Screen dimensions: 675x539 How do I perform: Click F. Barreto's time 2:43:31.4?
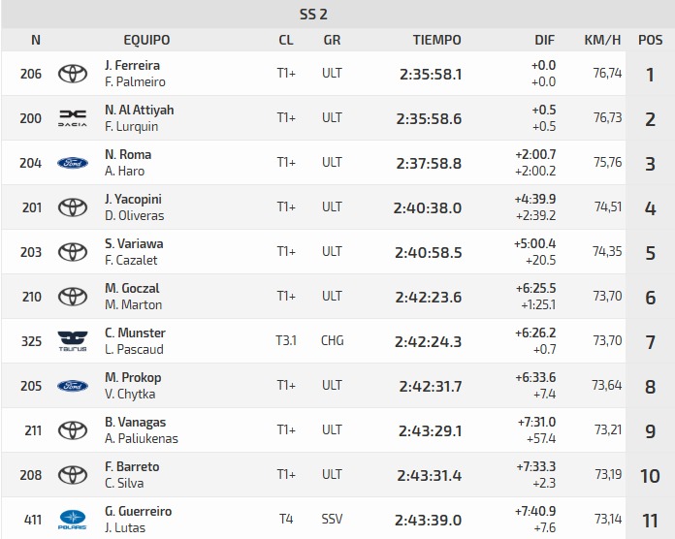(430, 475)
